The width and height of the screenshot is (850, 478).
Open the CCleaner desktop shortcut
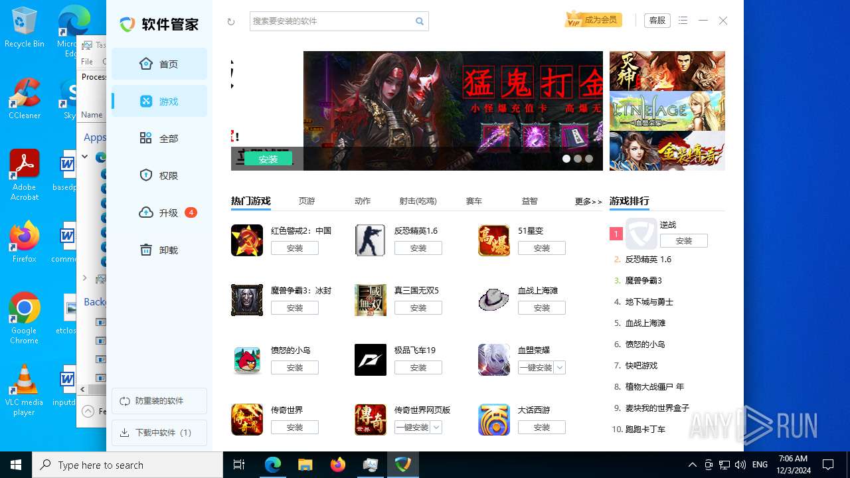point(25,98)
